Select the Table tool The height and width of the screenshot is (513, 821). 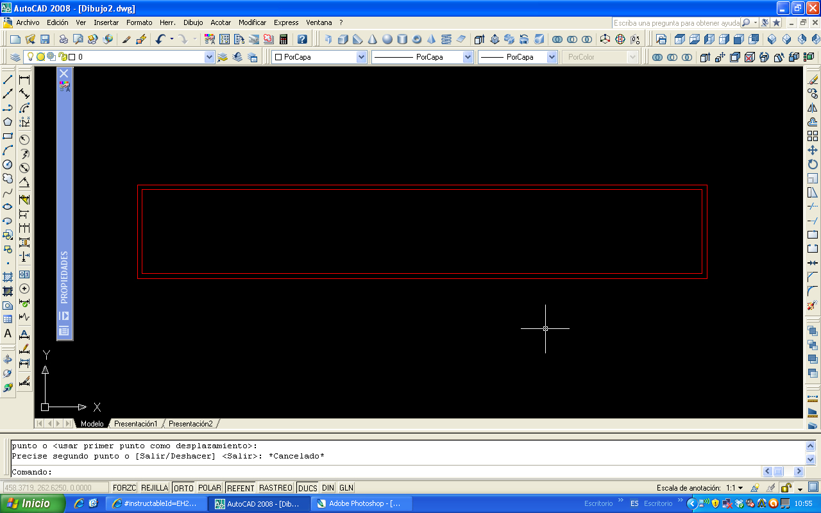click(x=8, y=319)
